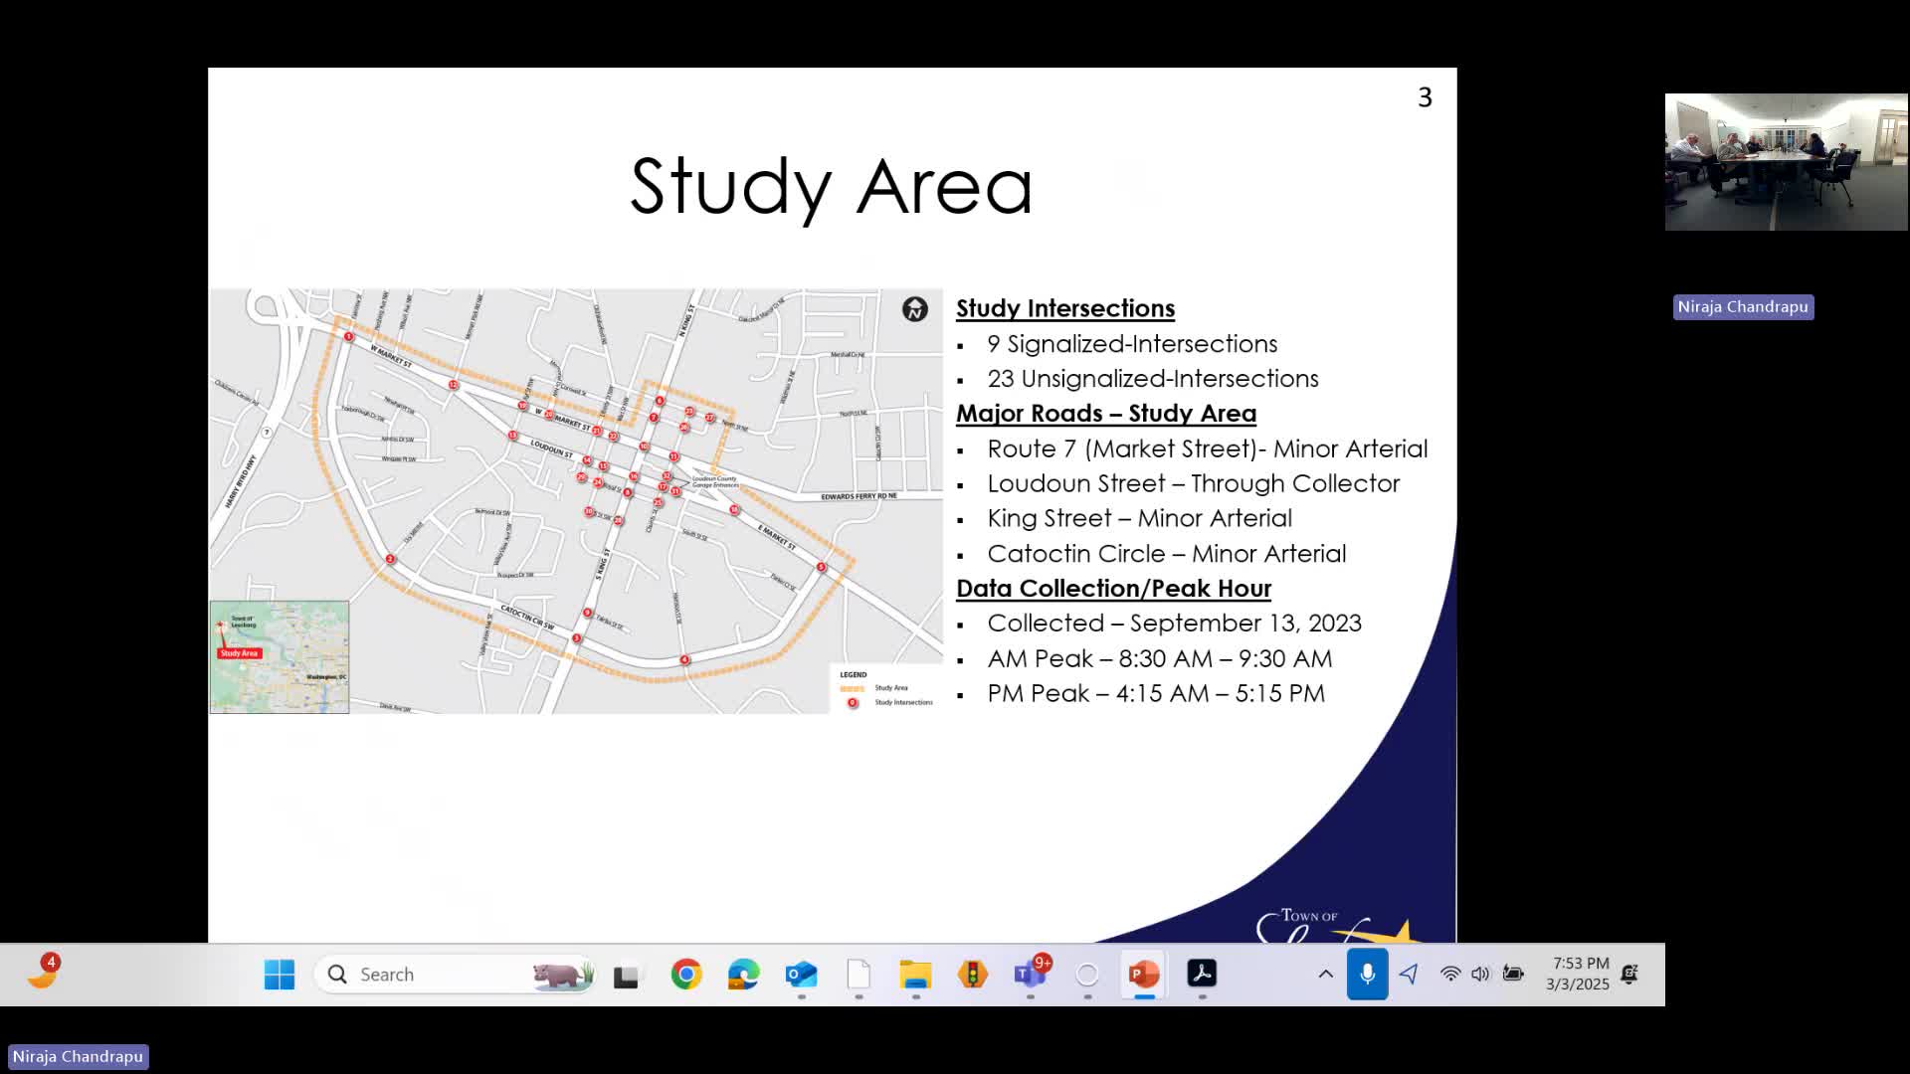Click the King Street – Minor Arterial bullet
The image size is (1910, 1074).
pyautogui.click(x=1140, y=519)
